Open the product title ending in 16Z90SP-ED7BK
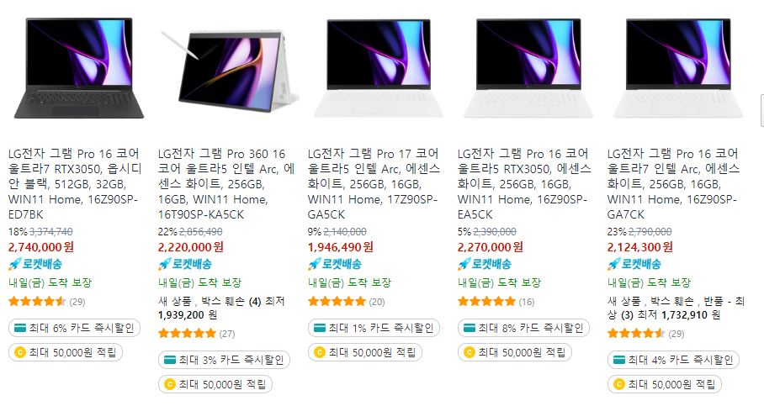Image resolution: width=764 pixels, height=406 pixels. point(75,184)
